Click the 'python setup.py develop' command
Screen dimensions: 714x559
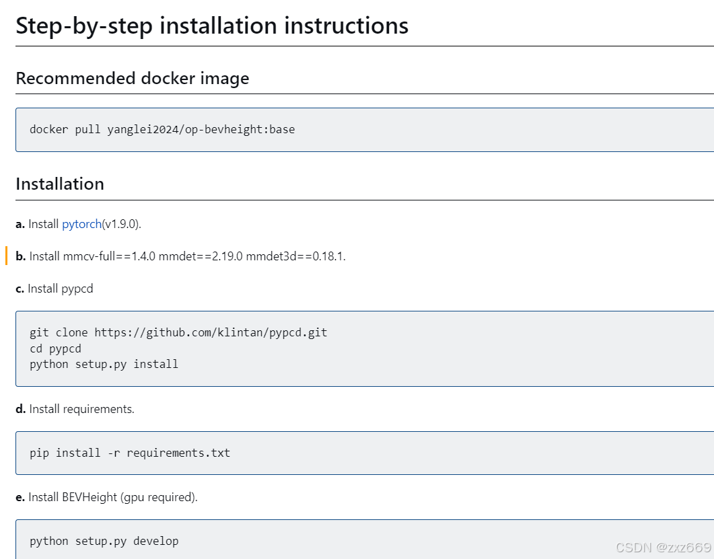coord(104,541)
